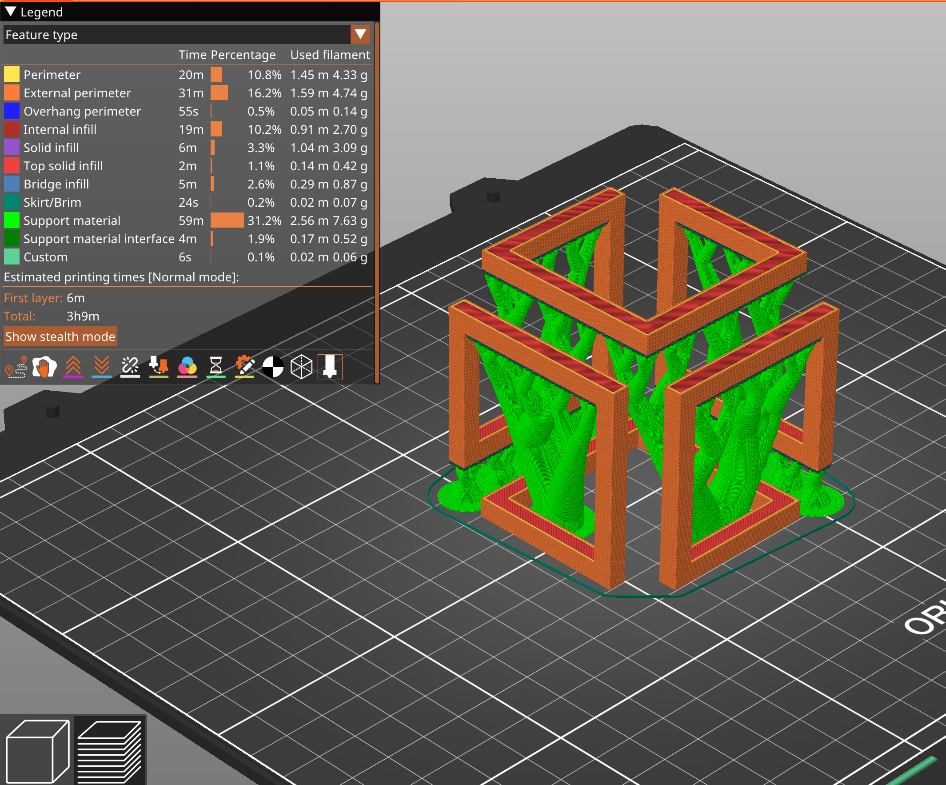946x785 pixels.
Task: Click the 'Time' column header
Action: tap(192, 55)
